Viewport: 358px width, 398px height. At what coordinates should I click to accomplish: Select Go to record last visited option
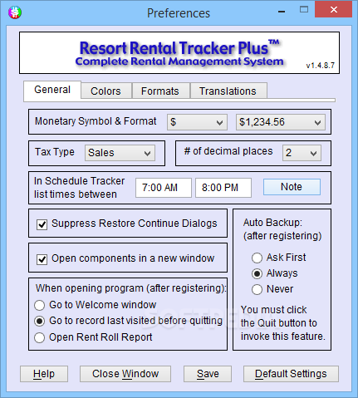coord(39,322)
